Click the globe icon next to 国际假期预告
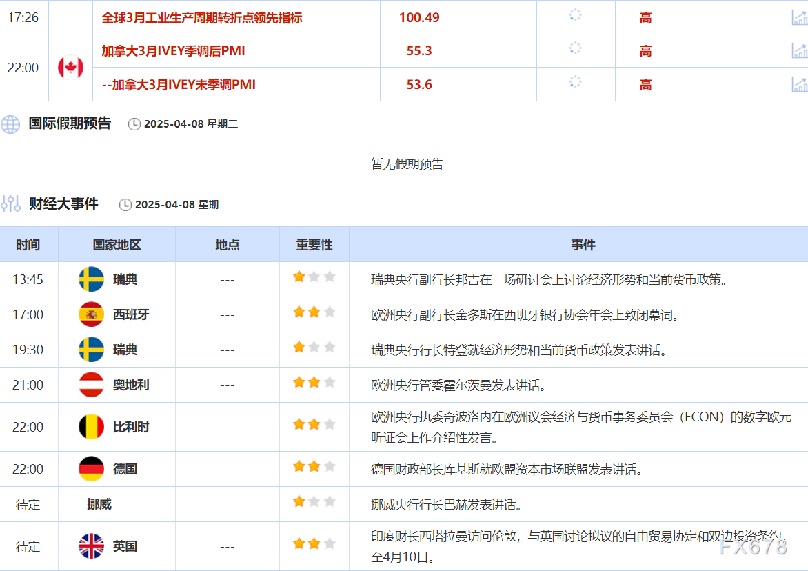The height and width of the screenshot is (571, 808). pyautogui.click(x=10, y=125)
